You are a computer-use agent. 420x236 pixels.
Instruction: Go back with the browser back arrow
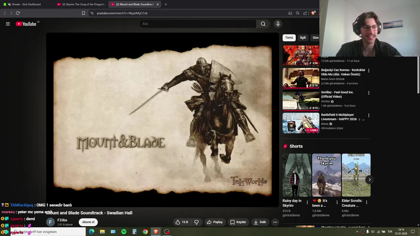pyautogui.click(x=5, y=13)
